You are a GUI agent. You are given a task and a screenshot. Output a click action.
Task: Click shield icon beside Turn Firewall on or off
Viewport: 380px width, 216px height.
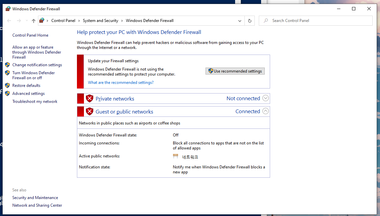8,73
